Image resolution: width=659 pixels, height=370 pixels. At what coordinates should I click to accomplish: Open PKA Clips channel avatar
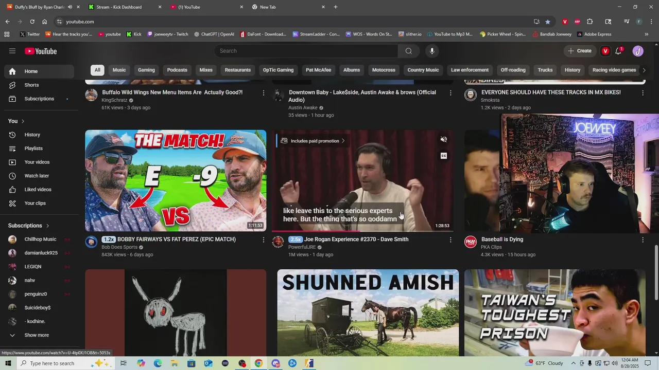click(x=471, y=242)
